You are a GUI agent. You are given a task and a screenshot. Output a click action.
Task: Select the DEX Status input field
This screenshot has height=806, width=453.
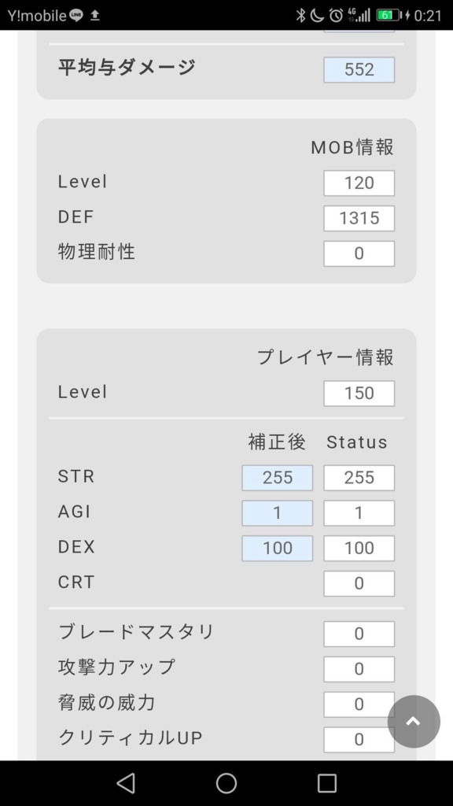(359, 548)
